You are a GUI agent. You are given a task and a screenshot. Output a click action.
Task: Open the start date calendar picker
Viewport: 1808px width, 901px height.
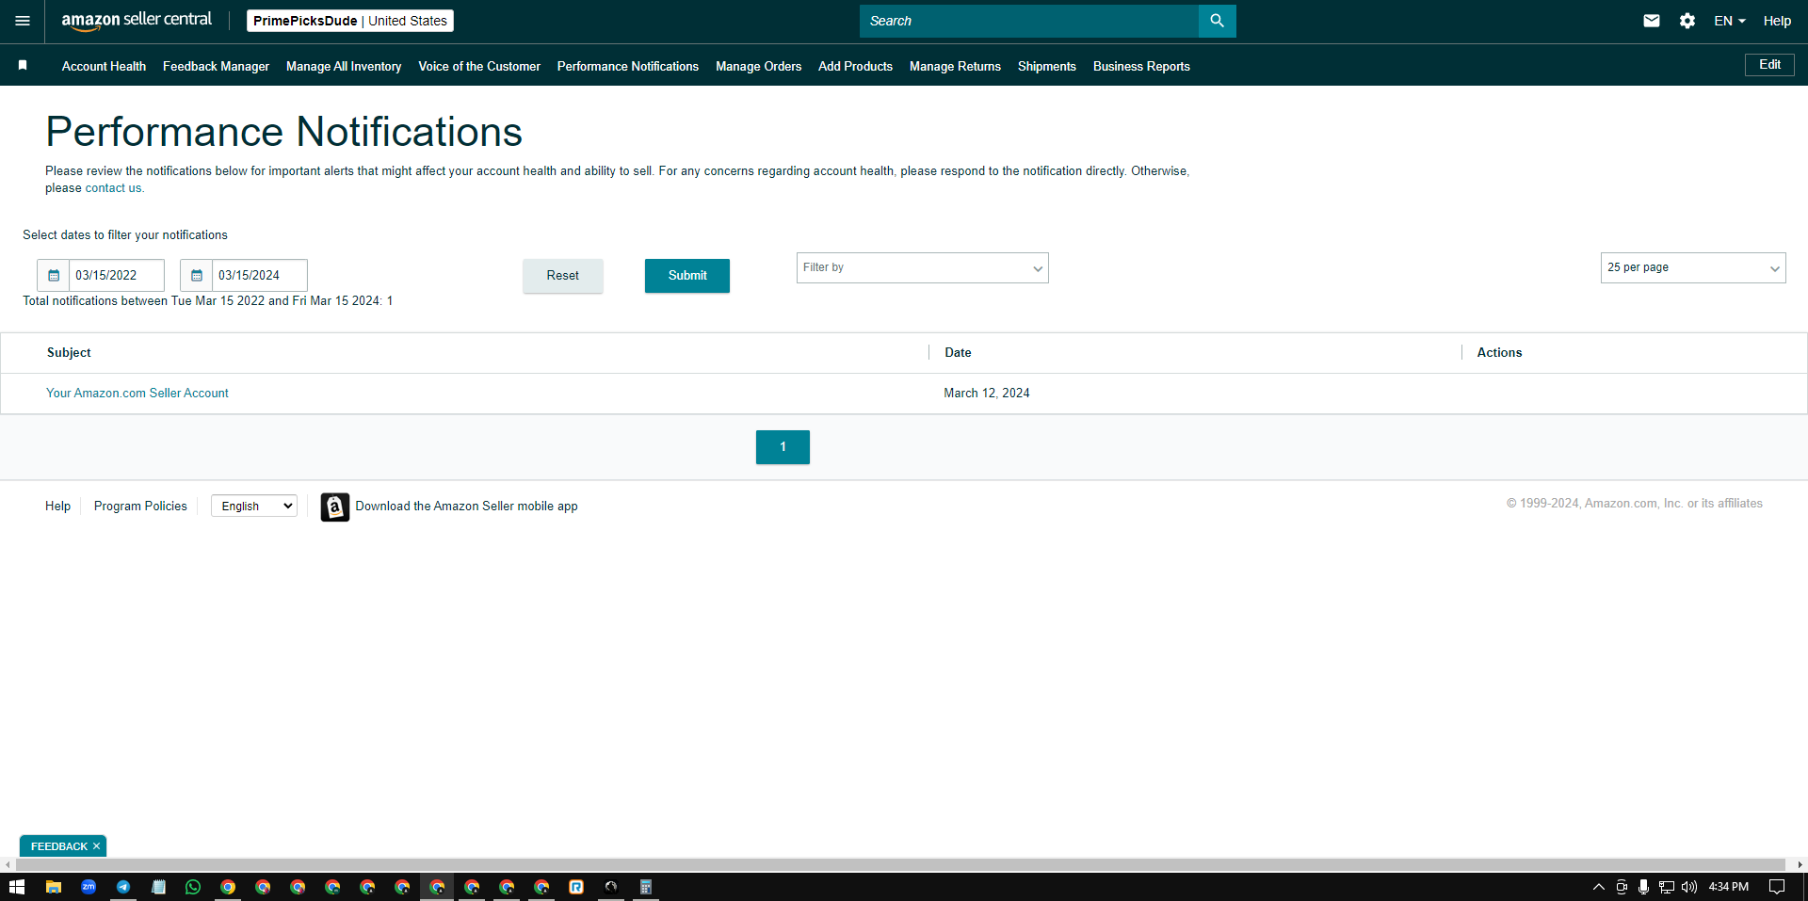[54, 275]
